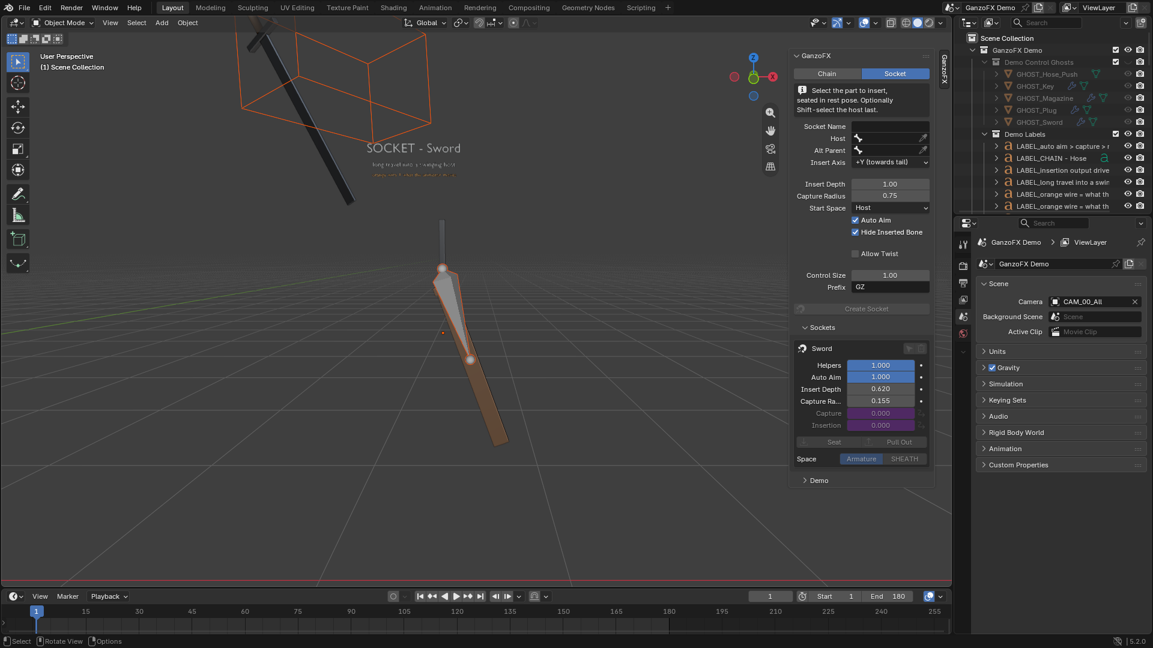Switch to the Chain tab

click(x=827, y=74)
